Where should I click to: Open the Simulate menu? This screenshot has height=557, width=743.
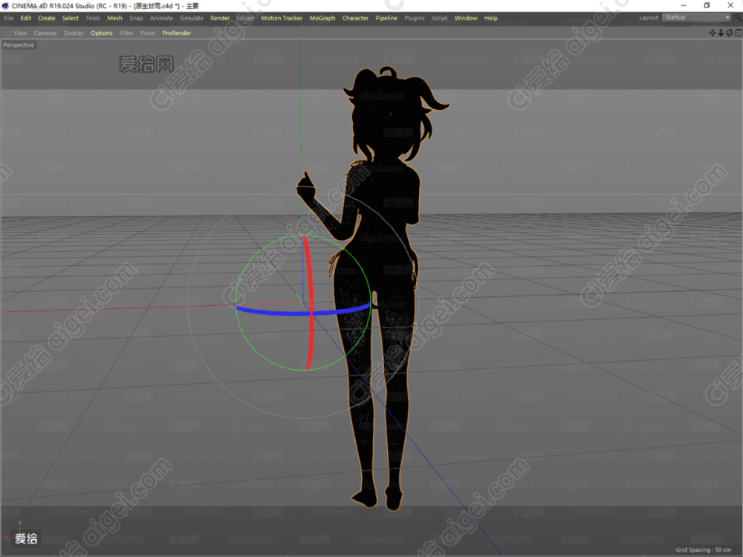[x=192, y=18]
